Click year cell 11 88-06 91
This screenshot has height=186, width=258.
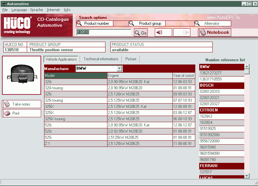click(184, 144)
